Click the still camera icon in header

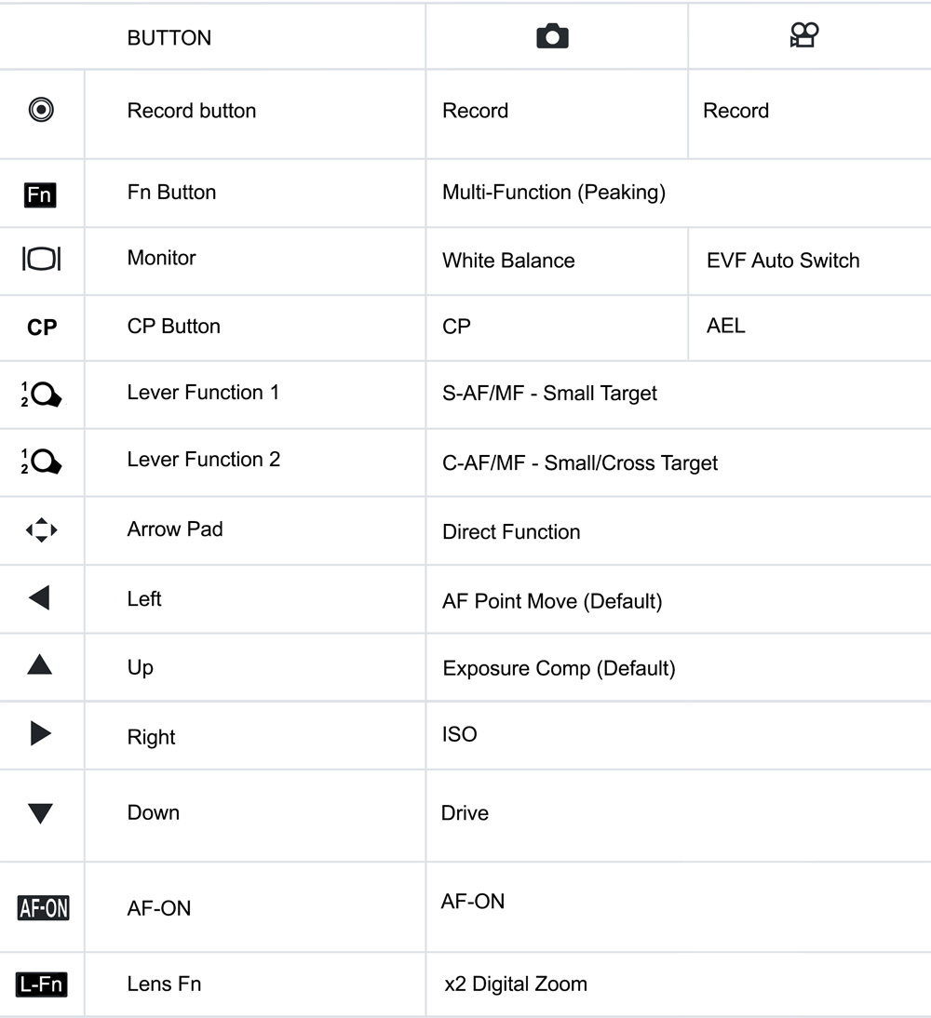point(552,36)
